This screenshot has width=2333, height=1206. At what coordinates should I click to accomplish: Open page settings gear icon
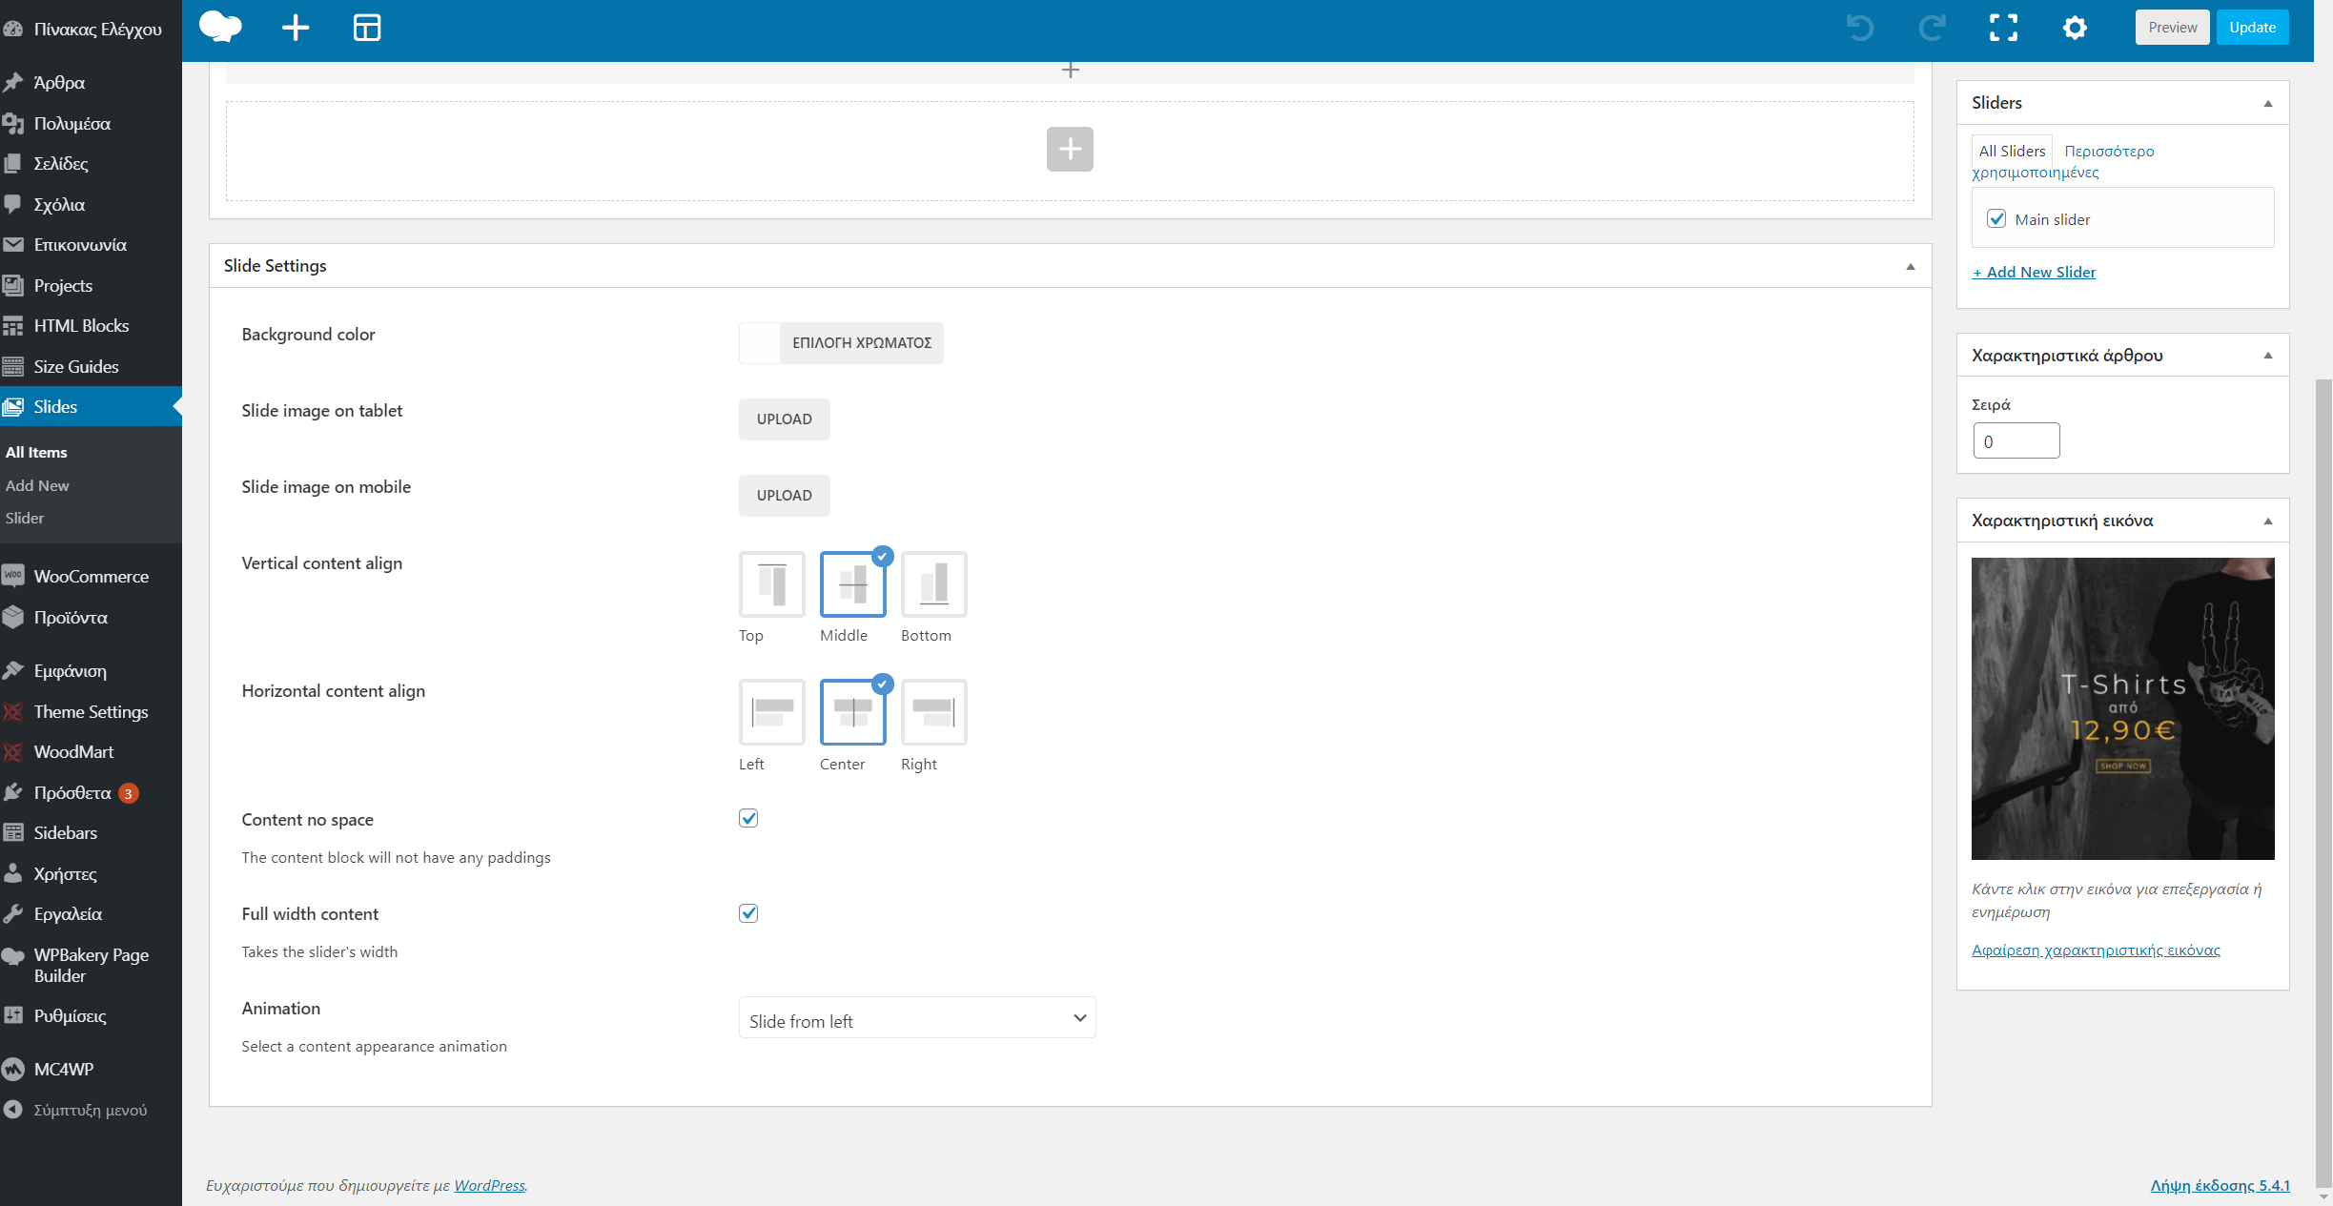[x=2075, y=28]
